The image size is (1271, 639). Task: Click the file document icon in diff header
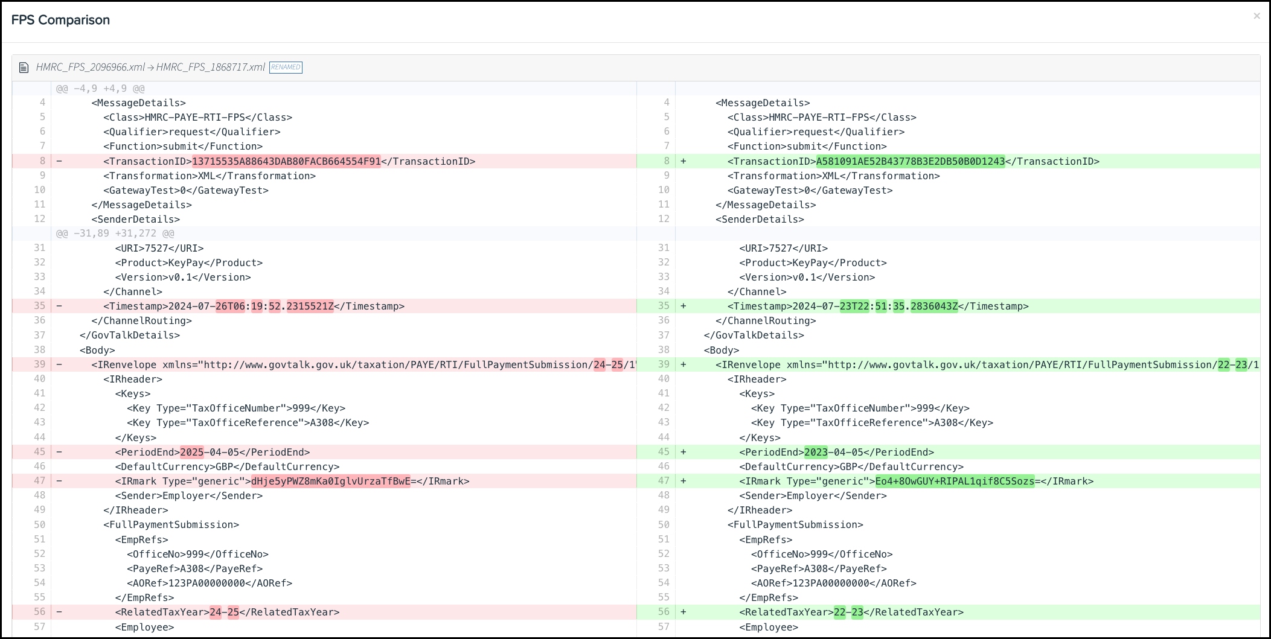click(24, 68)
